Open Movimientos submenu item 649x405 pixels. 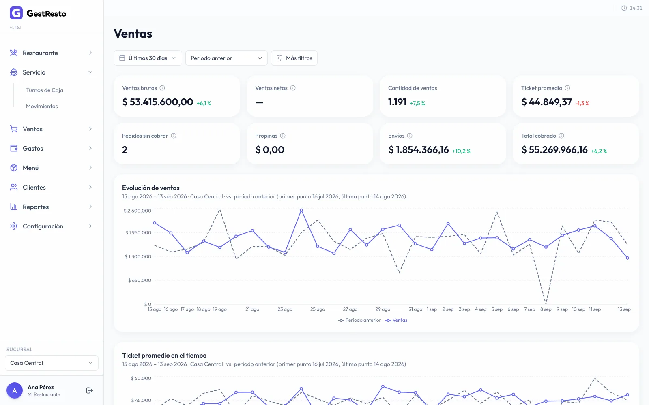pyautogui.click(x=42, y=106)
